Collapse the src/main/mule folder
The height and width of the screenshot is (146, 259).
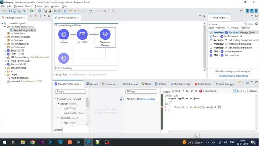point(5,27)
